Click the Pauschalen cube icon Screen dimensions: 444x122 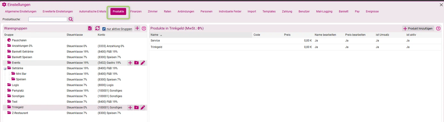(9, 40)
